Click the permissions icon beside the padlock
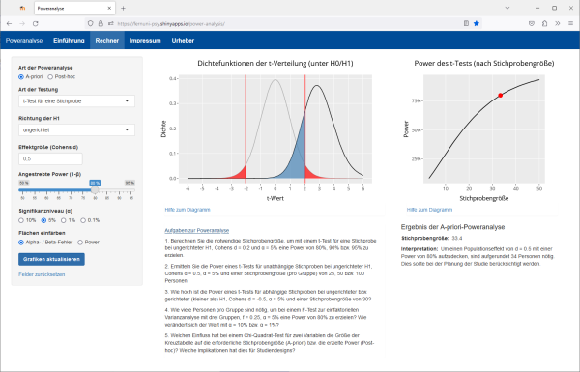 coord(110,23)
